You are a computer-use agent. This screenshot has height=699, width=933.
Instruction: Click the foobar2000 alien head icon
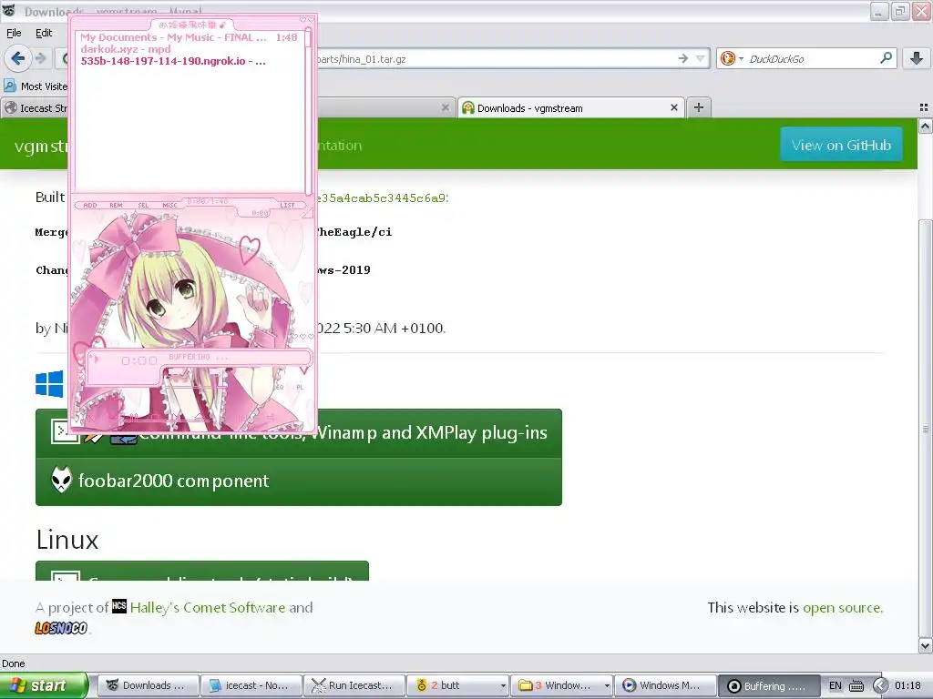coord(61,480)
